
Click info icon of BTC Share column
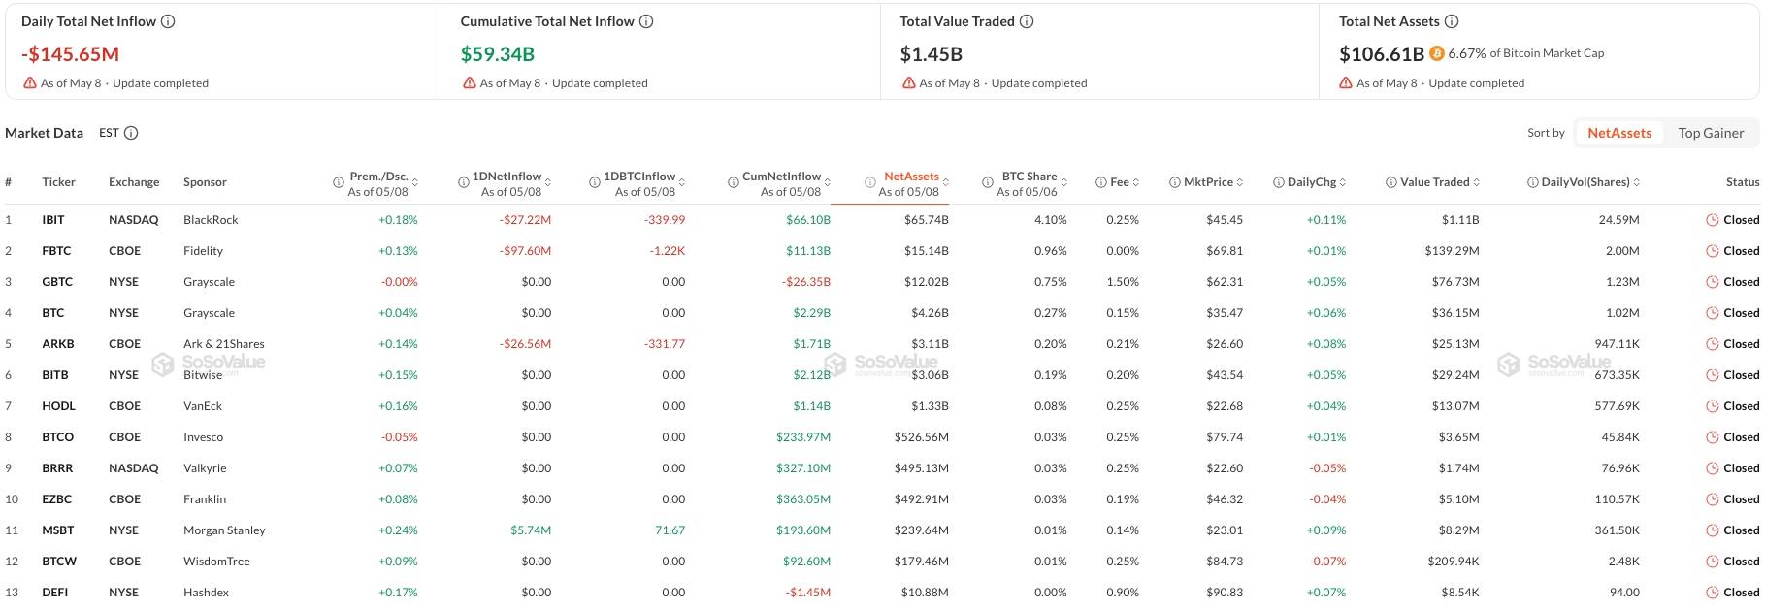pos(987,182)
